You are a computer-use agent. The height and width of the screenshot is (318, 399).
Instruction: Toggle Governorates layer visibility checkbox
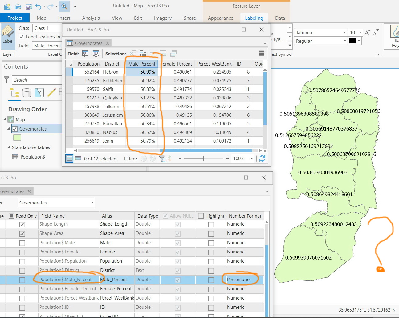pos(15,129)
